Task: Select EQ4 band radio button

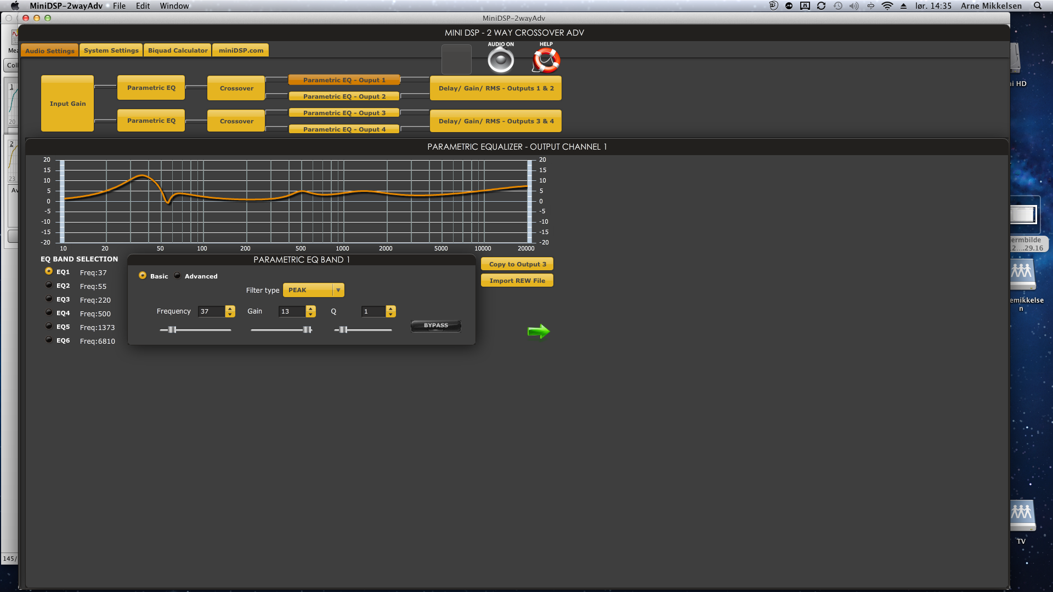Action: point(49,312)
